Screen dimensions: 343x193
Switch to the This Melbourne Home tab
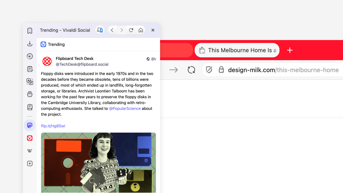(x=237, y=50)
